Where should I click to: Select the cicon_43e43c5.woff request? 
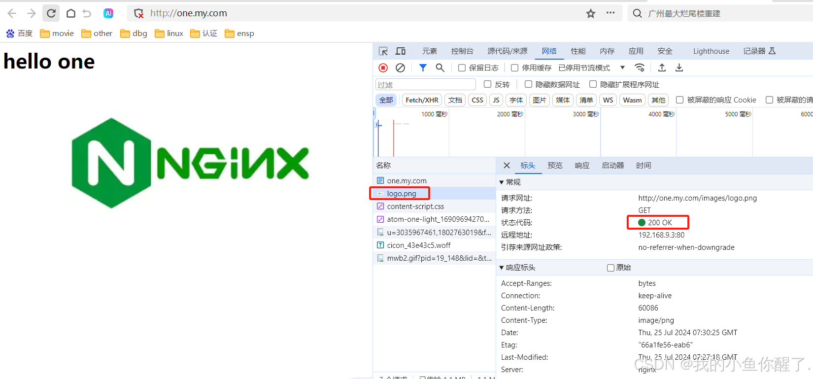pyautogui.click(x=434, y=245)
